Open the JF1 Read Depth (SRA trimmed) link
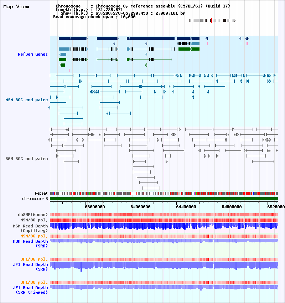The image size is (285, 303). (x=30, y=290)
